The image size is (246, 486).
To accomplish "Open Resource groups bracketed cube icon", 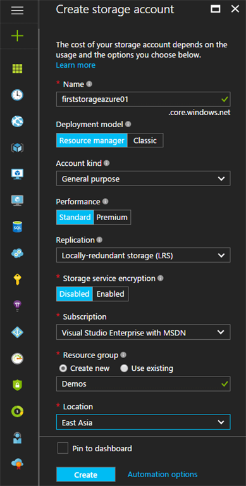I will [17, 147].
